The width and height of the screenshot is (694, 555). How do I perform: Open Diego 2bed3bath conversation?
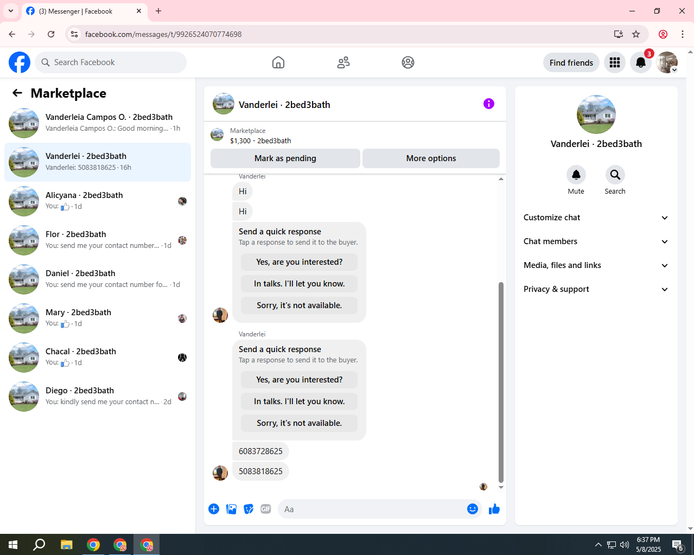tap(98, 397)
